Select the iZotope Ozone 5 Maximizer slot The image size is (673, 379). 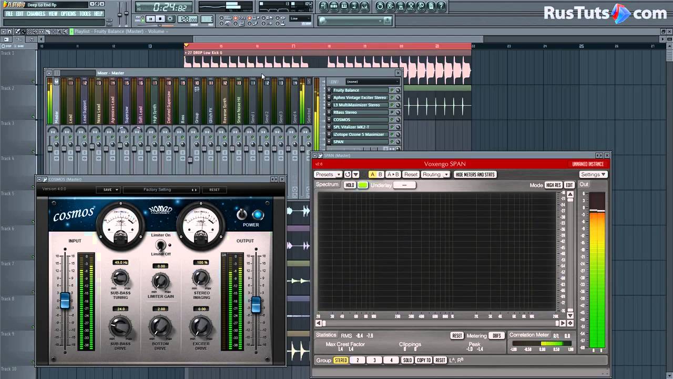360,134
